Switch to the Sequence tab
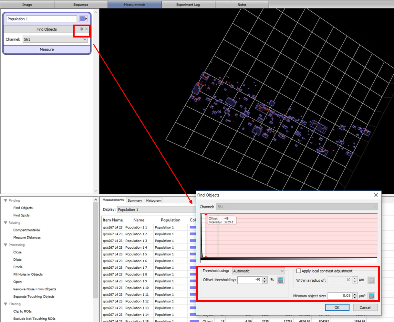Screen dimensions: 394x322 tap(81, 5)
